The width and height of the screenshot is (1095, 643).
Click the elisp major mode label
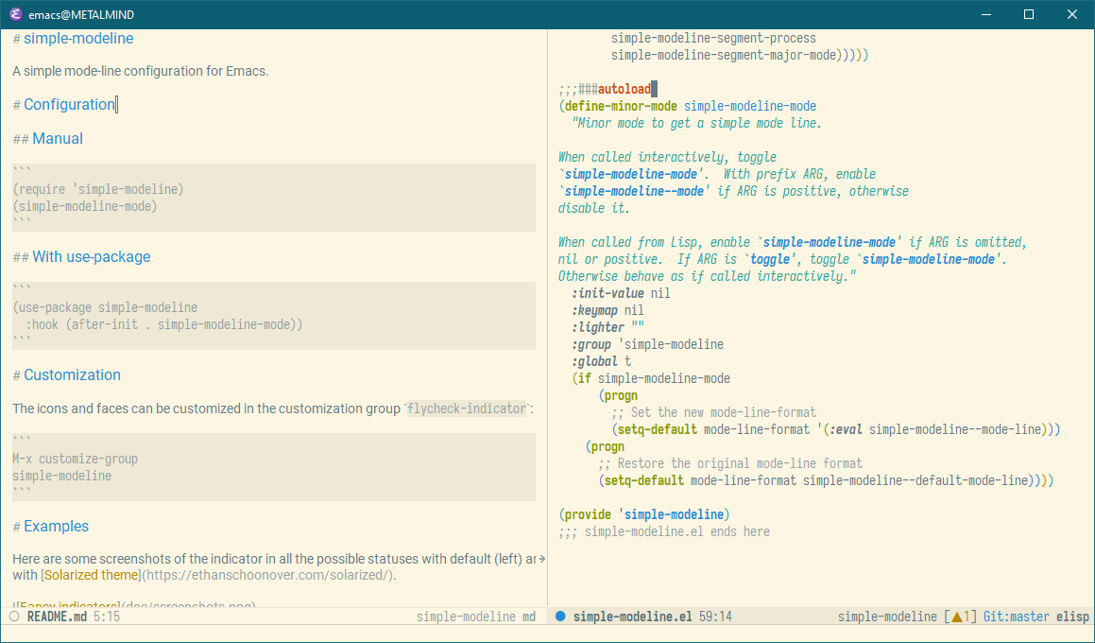click(1072, 617)
